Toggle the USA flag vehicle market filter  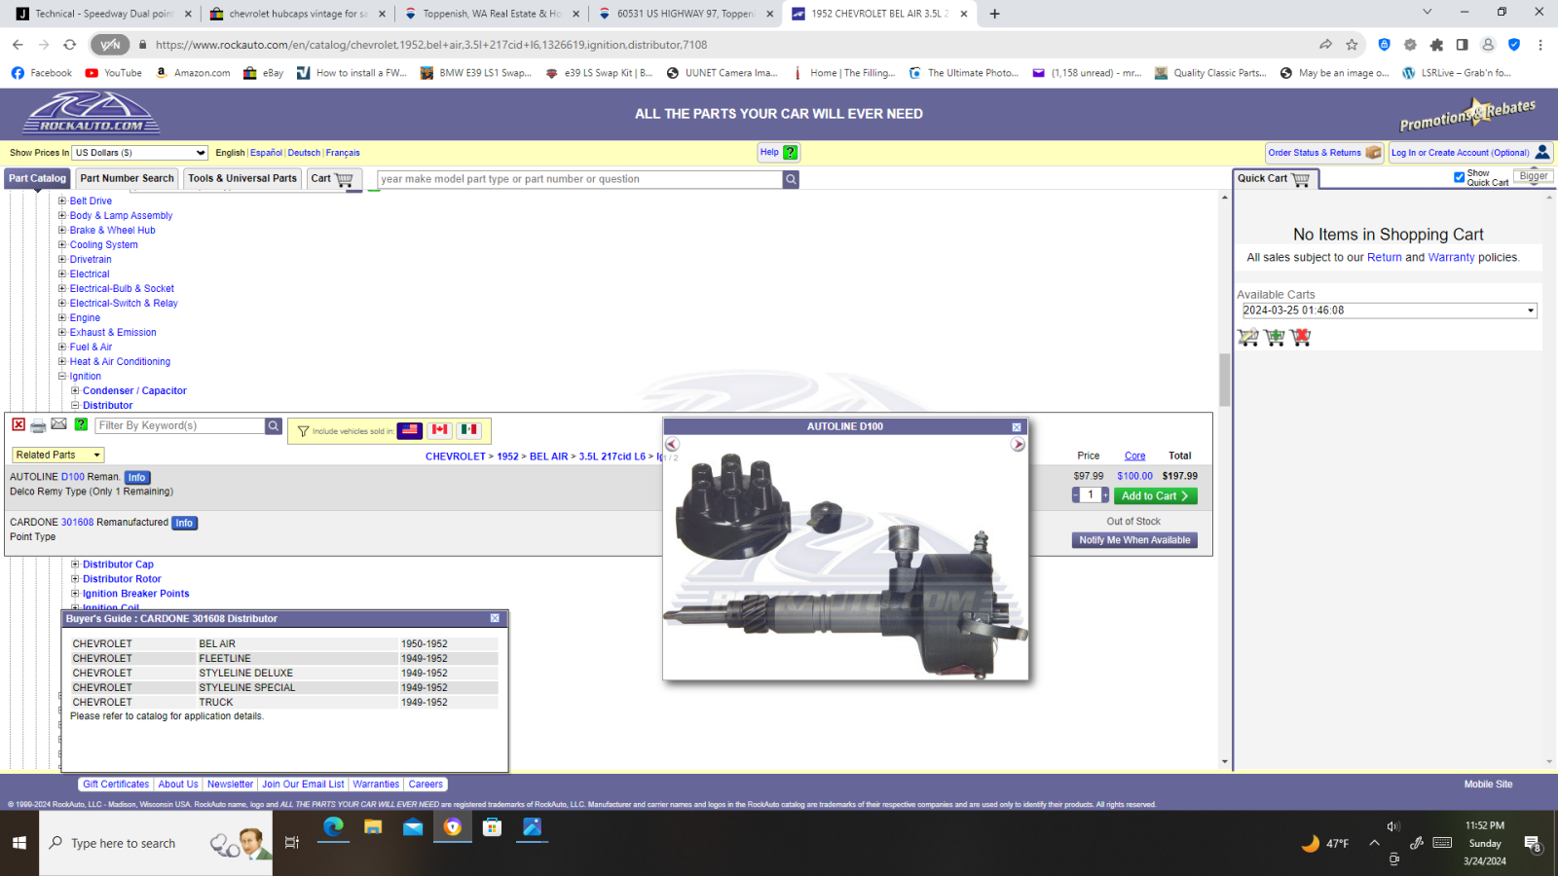coord(410,430)
